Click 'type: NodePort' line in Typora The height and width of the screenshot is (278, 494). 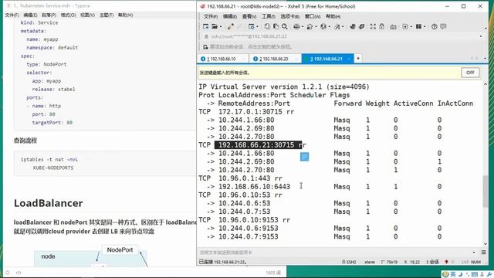(x=46, y=64)
